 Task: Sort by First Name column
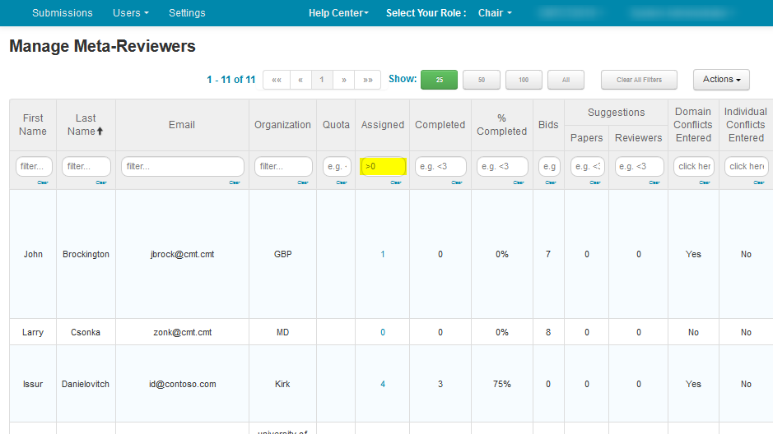[33, 124]
